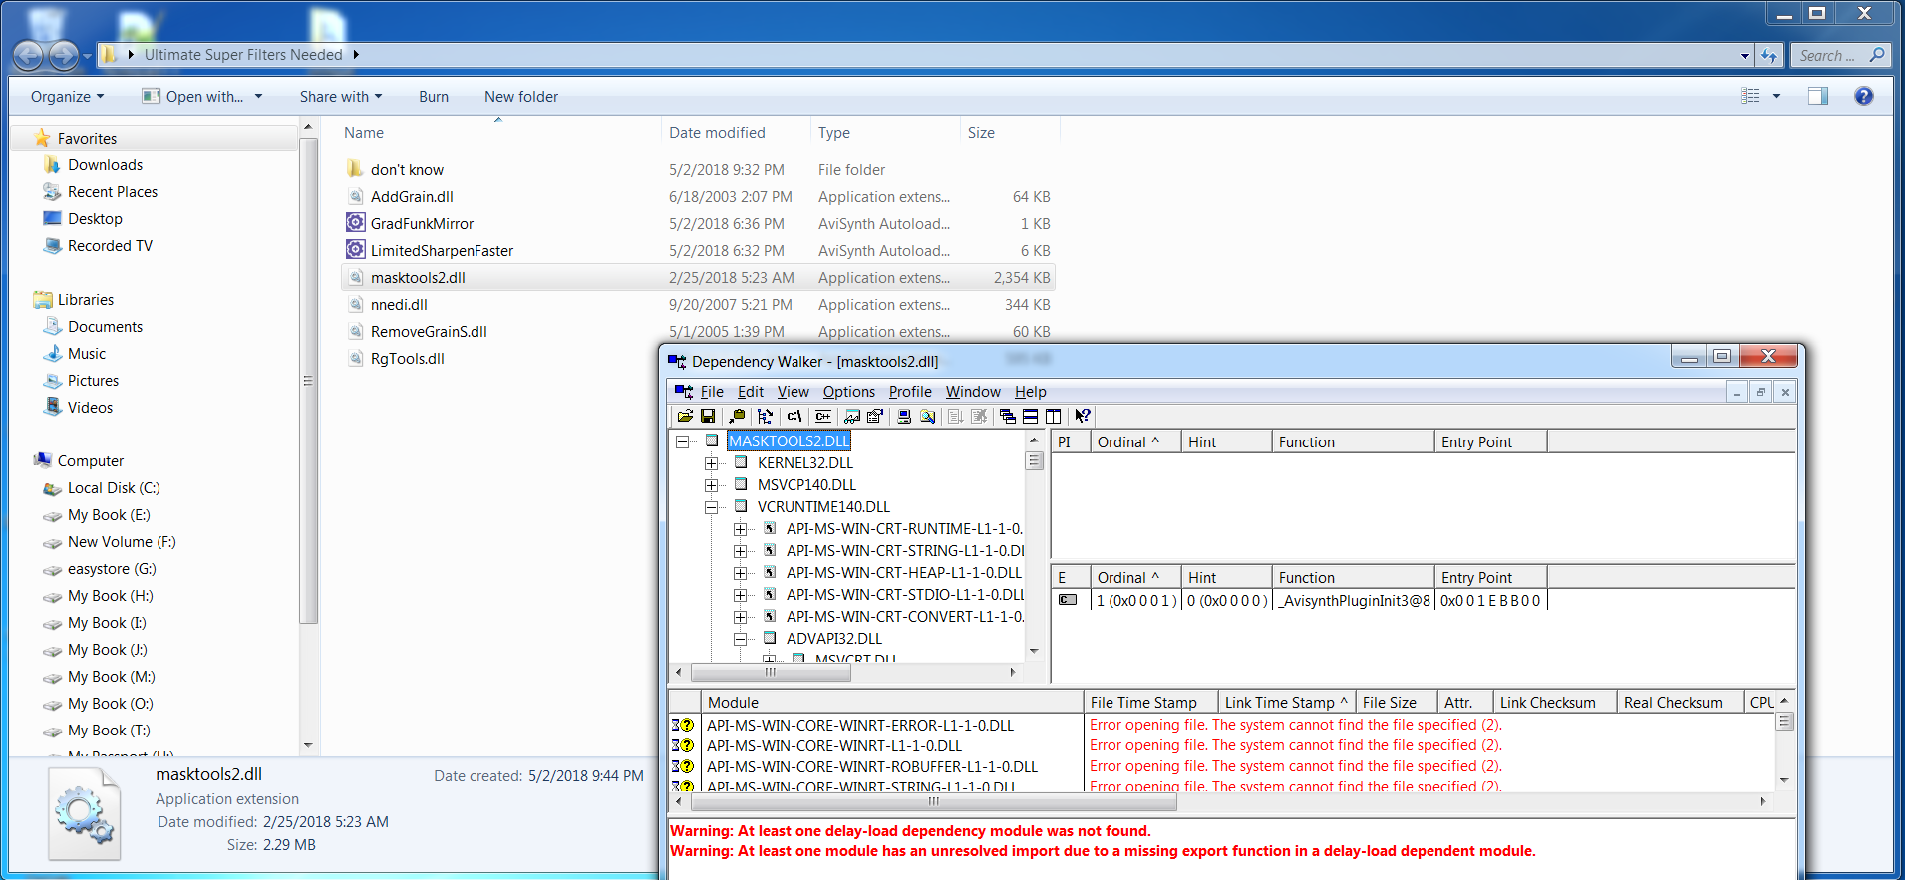Click the Cascade windows toolbar icon

point(1007,416)
